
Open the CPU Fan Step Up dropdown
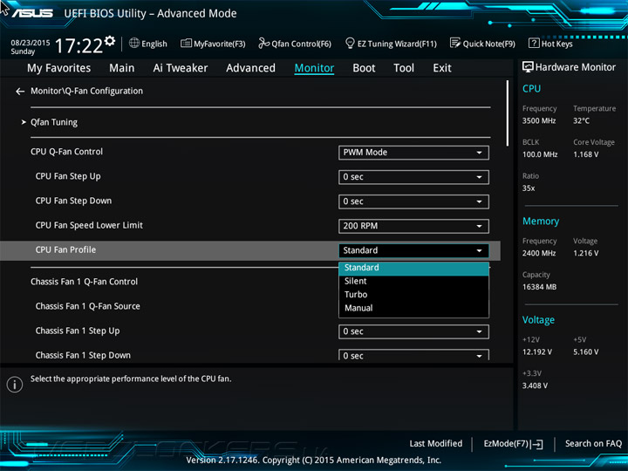(413, 177)
